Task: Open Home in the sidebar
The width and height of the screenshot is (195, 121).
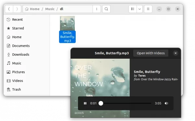Action: coord(27,37)
